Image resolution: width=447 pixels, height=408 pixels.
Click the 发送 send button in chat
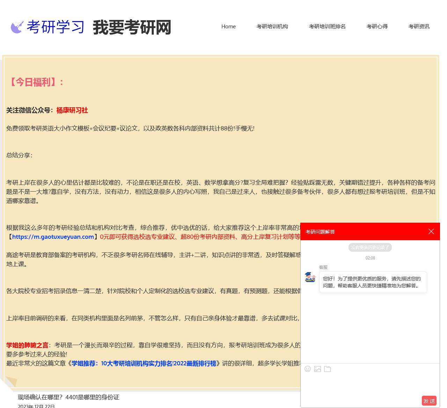[429, 401]
